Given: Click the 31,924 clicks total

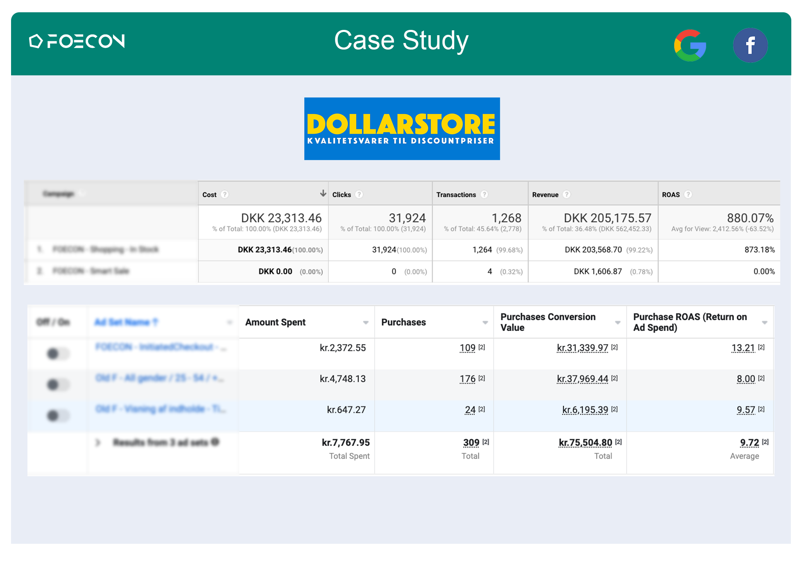Looking at the screenshot, I should (x=407, y=218).
